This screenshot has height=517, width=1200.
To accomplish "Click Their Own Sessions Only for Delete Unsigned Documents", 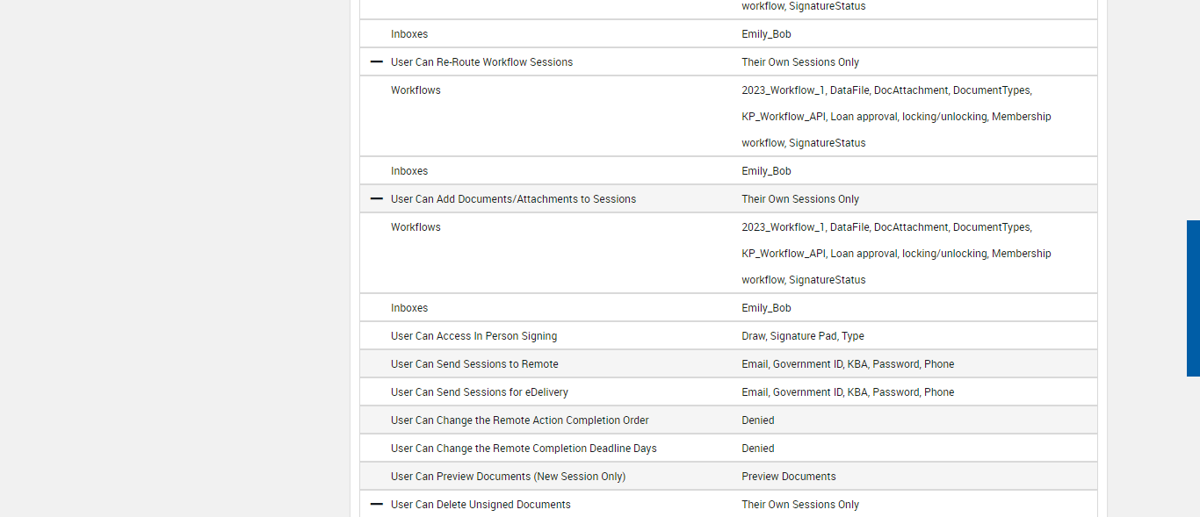I will (799, 505).
